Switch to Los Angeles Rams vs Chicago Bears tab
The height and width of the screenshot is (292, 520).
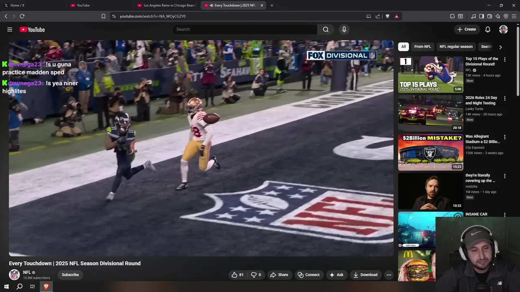coord(167,5)
